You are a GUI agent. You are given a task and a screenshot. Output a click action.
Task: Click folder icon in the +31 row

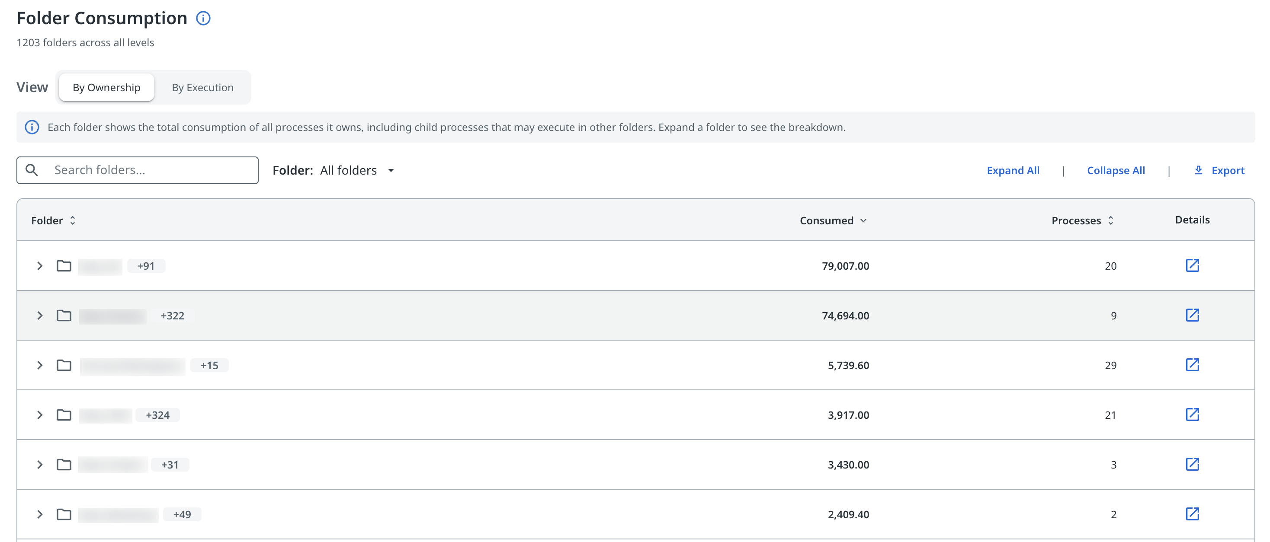64,465
